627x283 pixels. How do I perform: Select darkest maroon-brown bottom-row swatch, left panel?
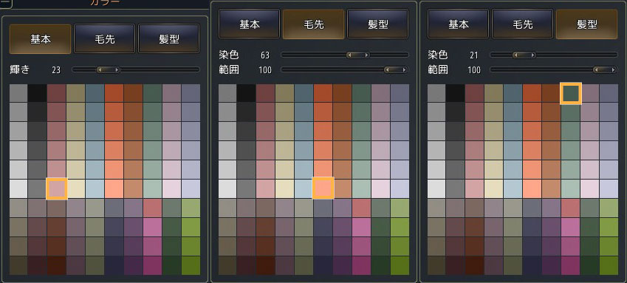coord(56,265)
